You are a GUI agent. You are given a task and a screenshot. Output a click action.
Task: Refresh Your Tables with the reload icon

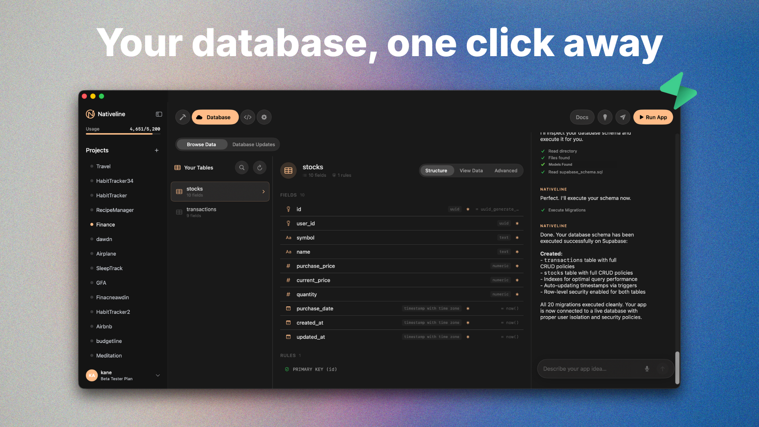[259, 167]
